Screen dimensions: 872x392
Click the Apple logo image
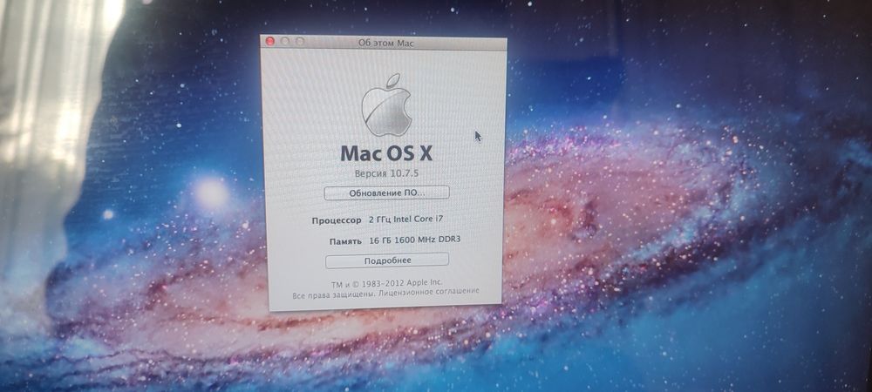point(386,105)
